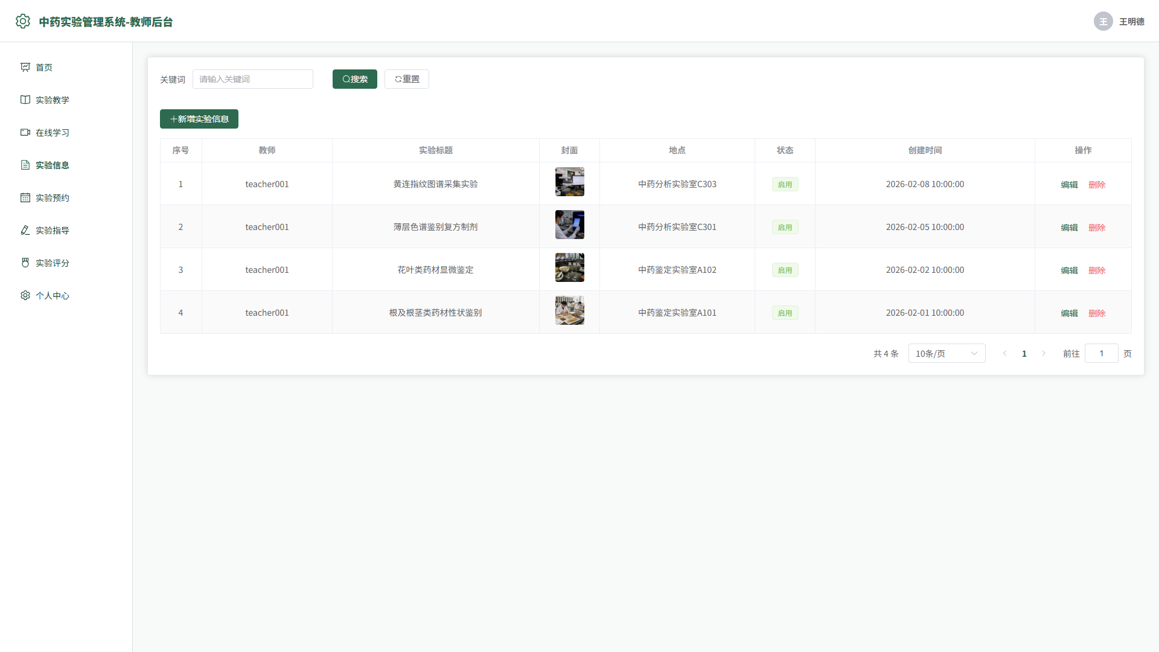Viewport: 1159px width, 652px height.
Task: Click the 王 user avatar
Action: 1103,21
